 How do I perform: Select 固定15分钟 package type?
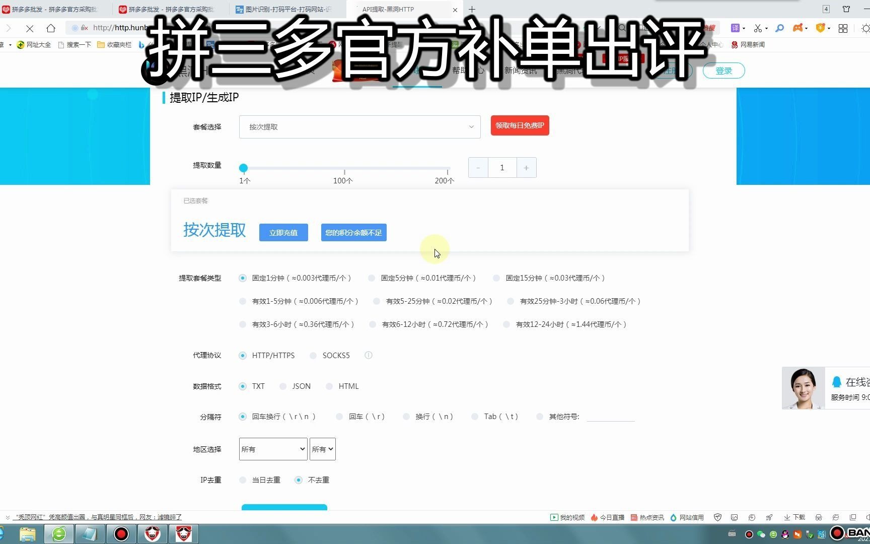click(496, 278)
